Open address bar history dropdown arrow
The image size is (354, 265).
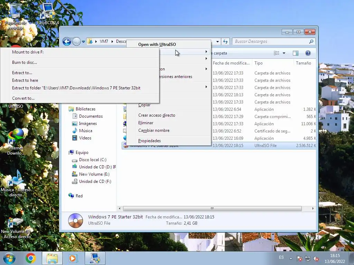click(x=217, y=41)
